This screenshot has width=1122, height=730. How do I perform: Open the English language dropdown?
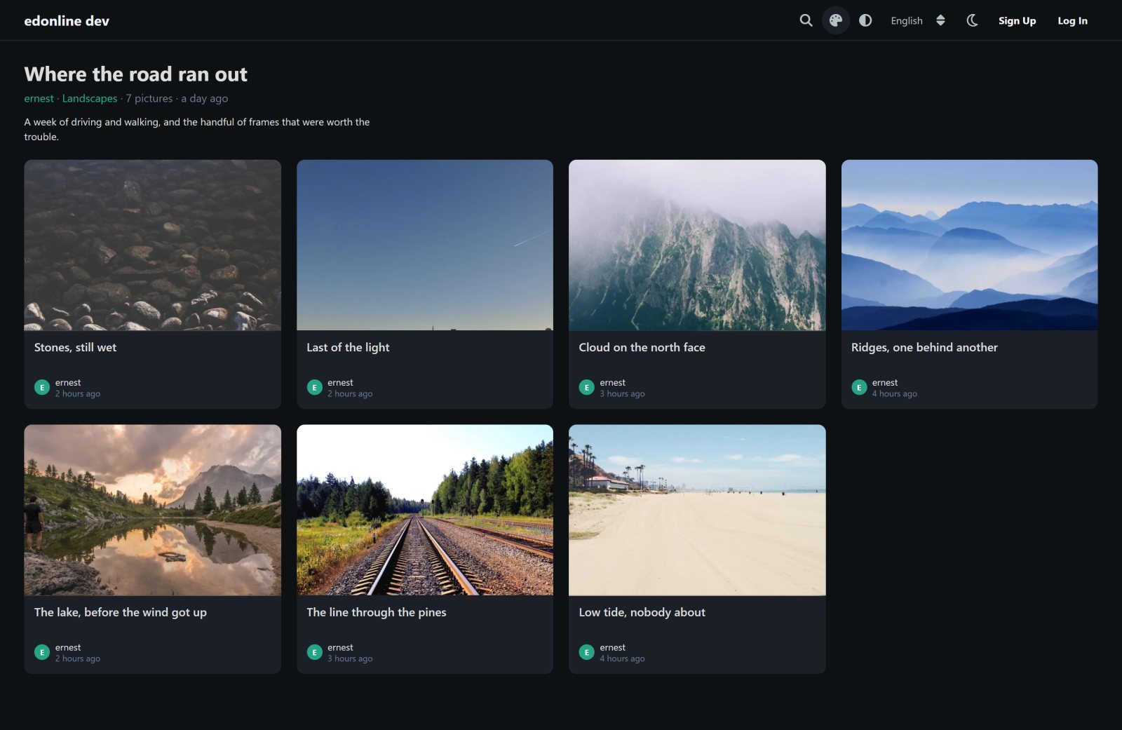(x=918, y=20)
